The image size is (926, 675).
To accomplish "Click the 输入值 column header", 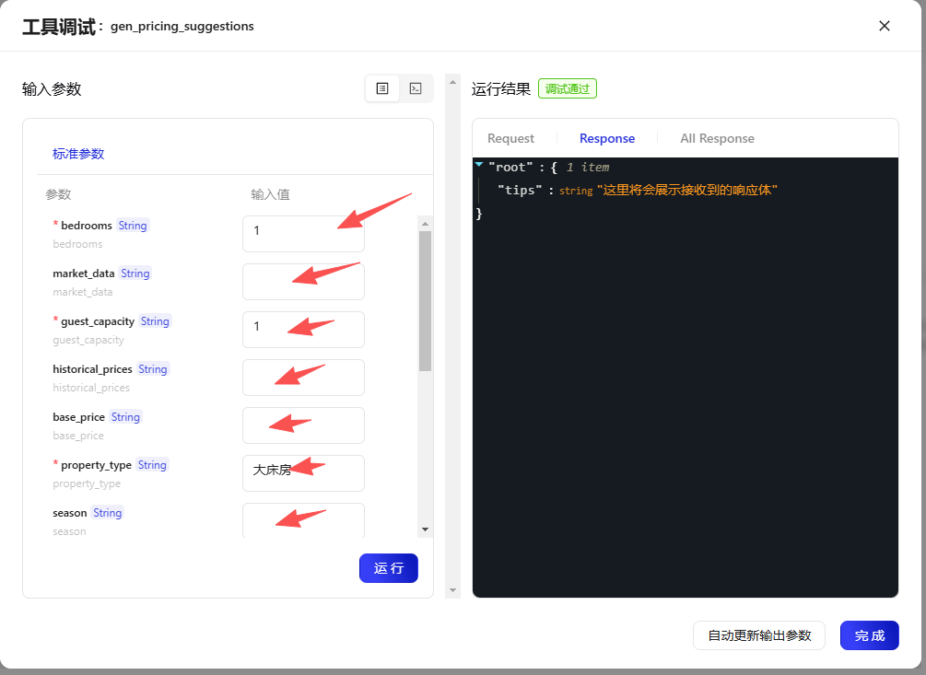I will click(270, 194).
